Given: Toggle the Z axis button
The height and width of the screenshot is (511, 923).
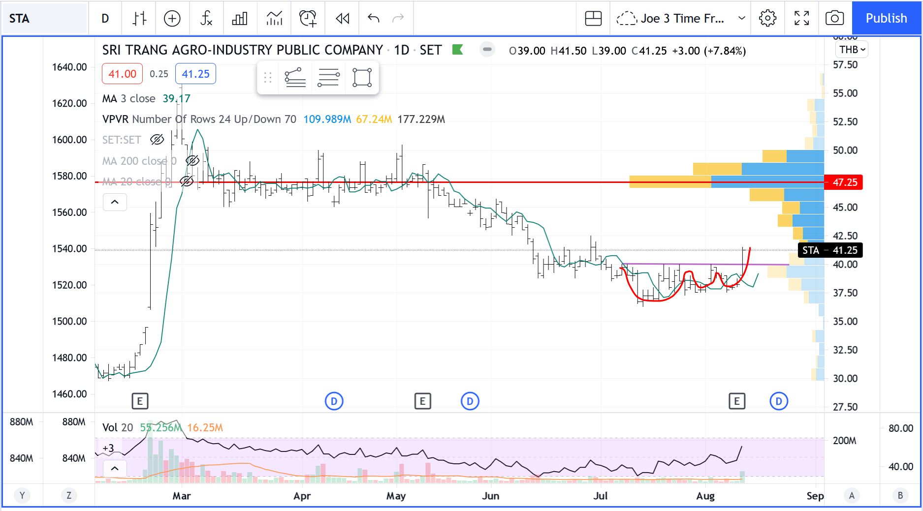Looking at the screenshot, I should point(69,495).
